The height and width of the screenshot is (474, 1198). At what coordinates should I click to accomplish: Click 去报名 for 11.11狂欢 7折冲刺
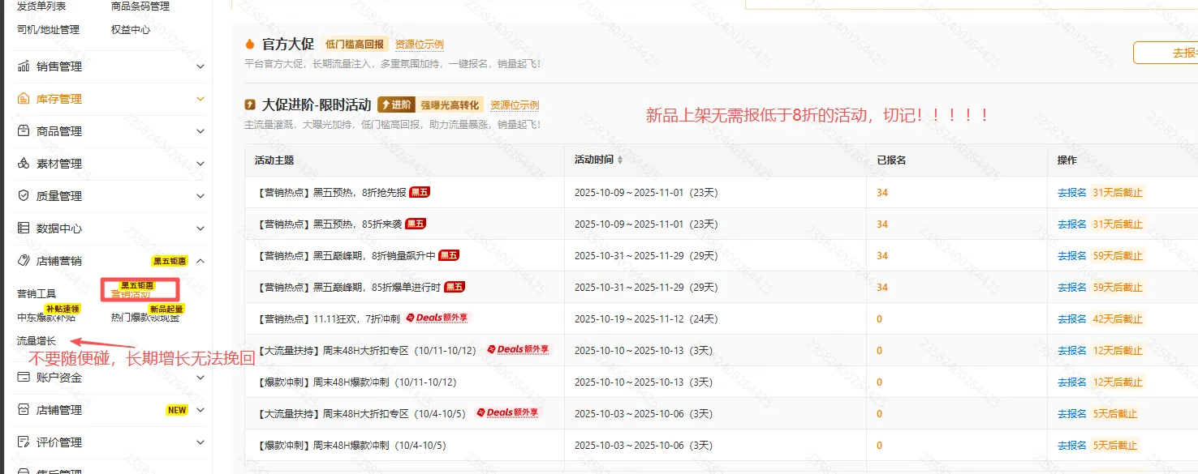coord(1071,319)
